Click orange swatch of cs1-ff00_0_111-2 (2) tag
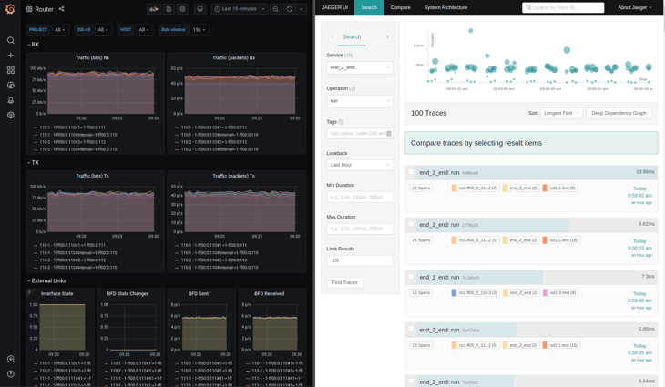 pyautogui.click(x=454, y=188)
